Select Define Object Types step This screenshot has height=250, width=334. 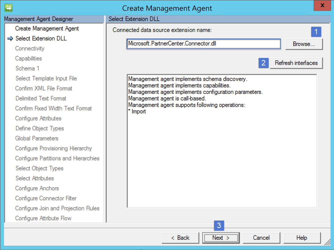[40, 128]
